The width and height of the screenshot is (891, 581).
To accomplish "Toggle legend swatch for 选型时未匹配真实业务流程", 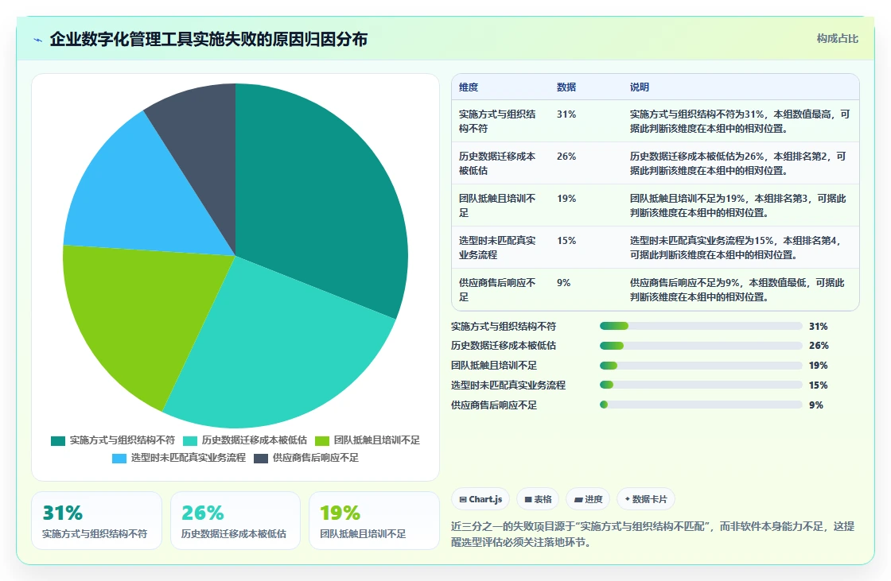I will pos(119,459).
